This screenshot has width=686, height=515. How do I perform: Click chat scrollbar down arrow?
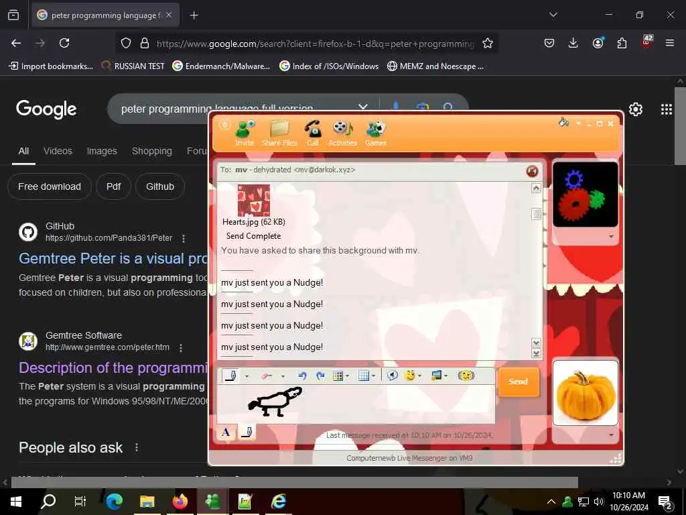point(536,343)
